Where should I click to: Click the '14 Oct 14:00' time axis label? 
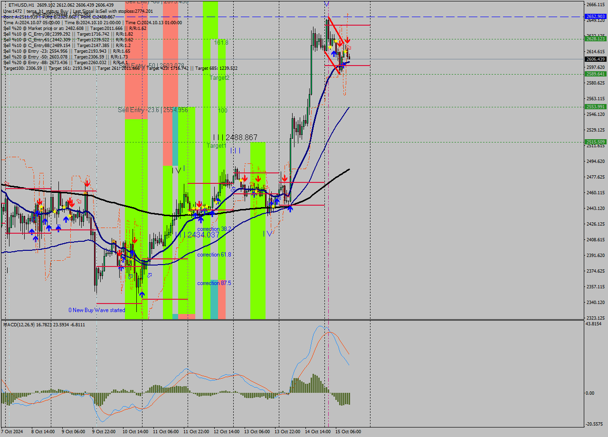317,432
